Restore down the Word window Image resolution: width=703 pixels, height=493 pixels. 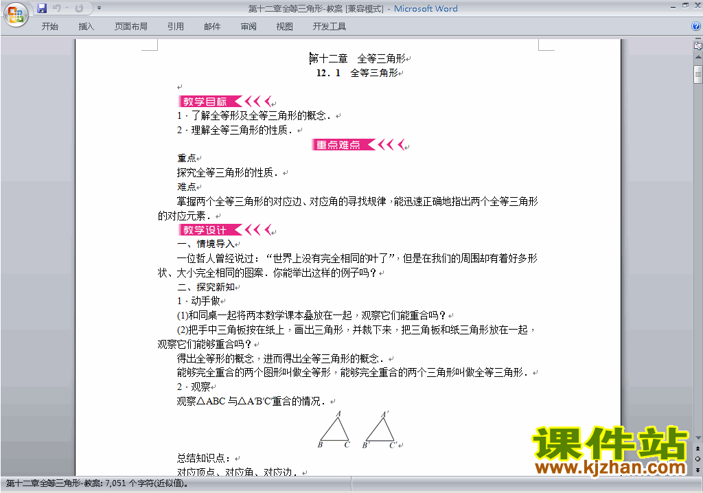point(685,5)
